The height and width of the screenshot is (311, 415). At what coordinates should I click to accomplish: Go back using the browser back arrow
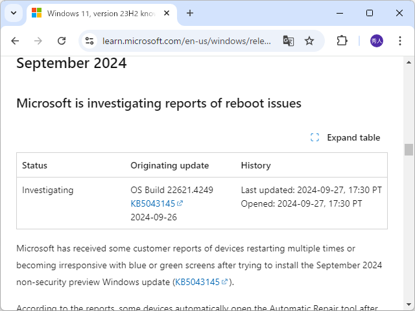click(x=15, y=41)
